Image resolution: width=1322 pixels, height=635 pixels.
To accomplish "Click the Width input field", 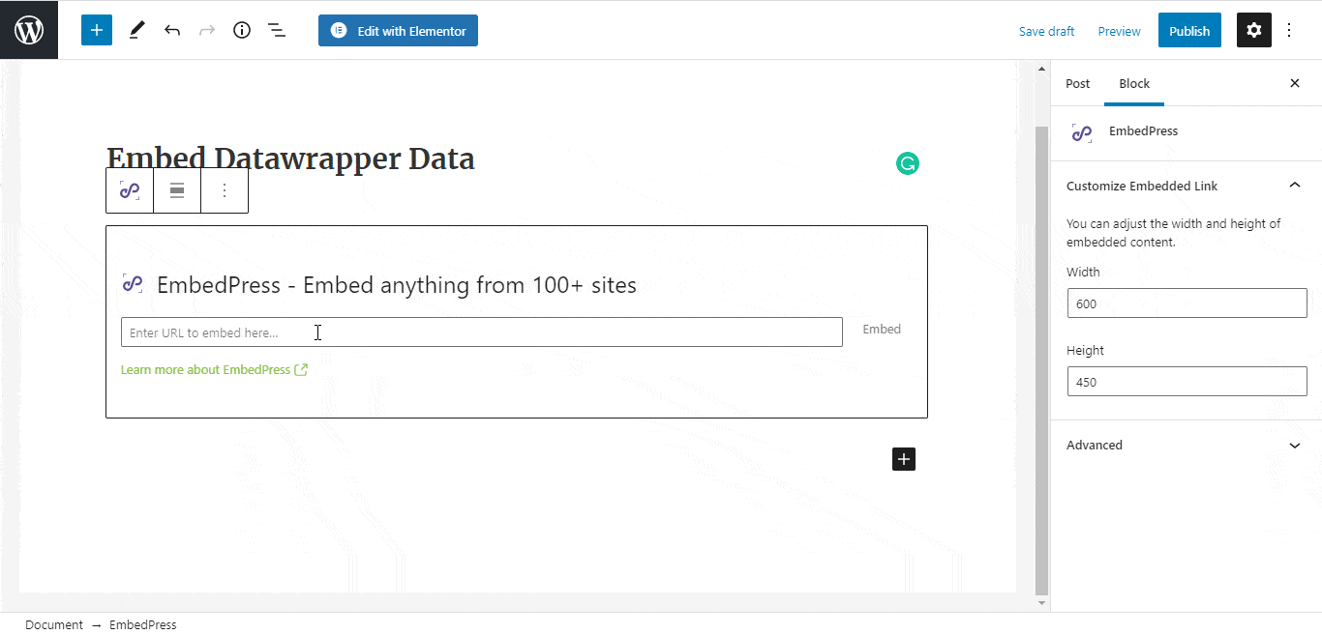I will tap(1187, 303).
